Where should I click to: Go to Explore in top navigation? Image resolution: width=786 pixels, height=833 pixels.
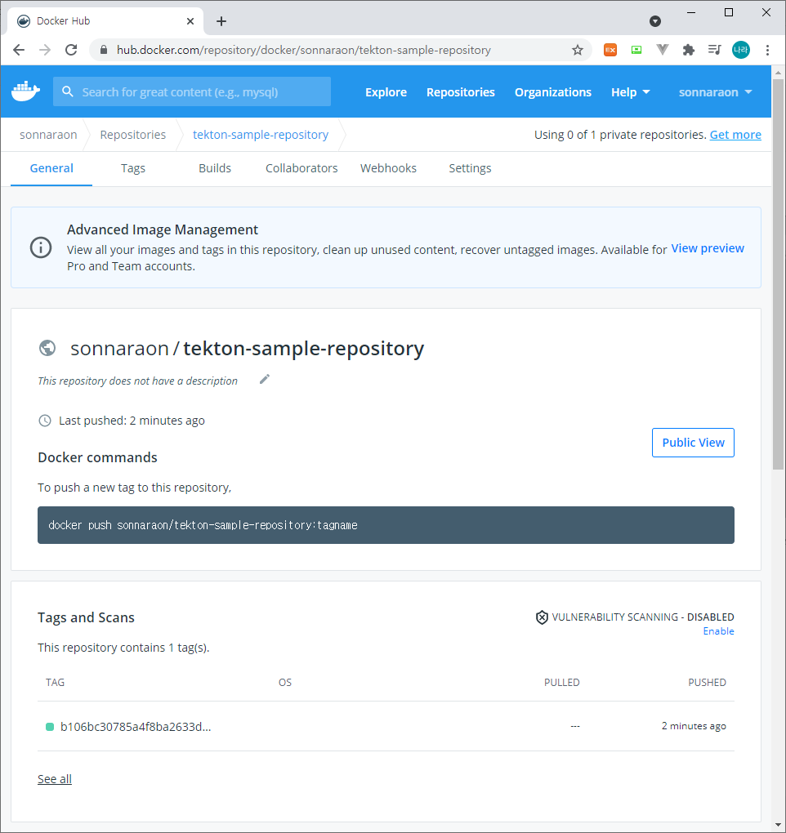click(386, 92)
